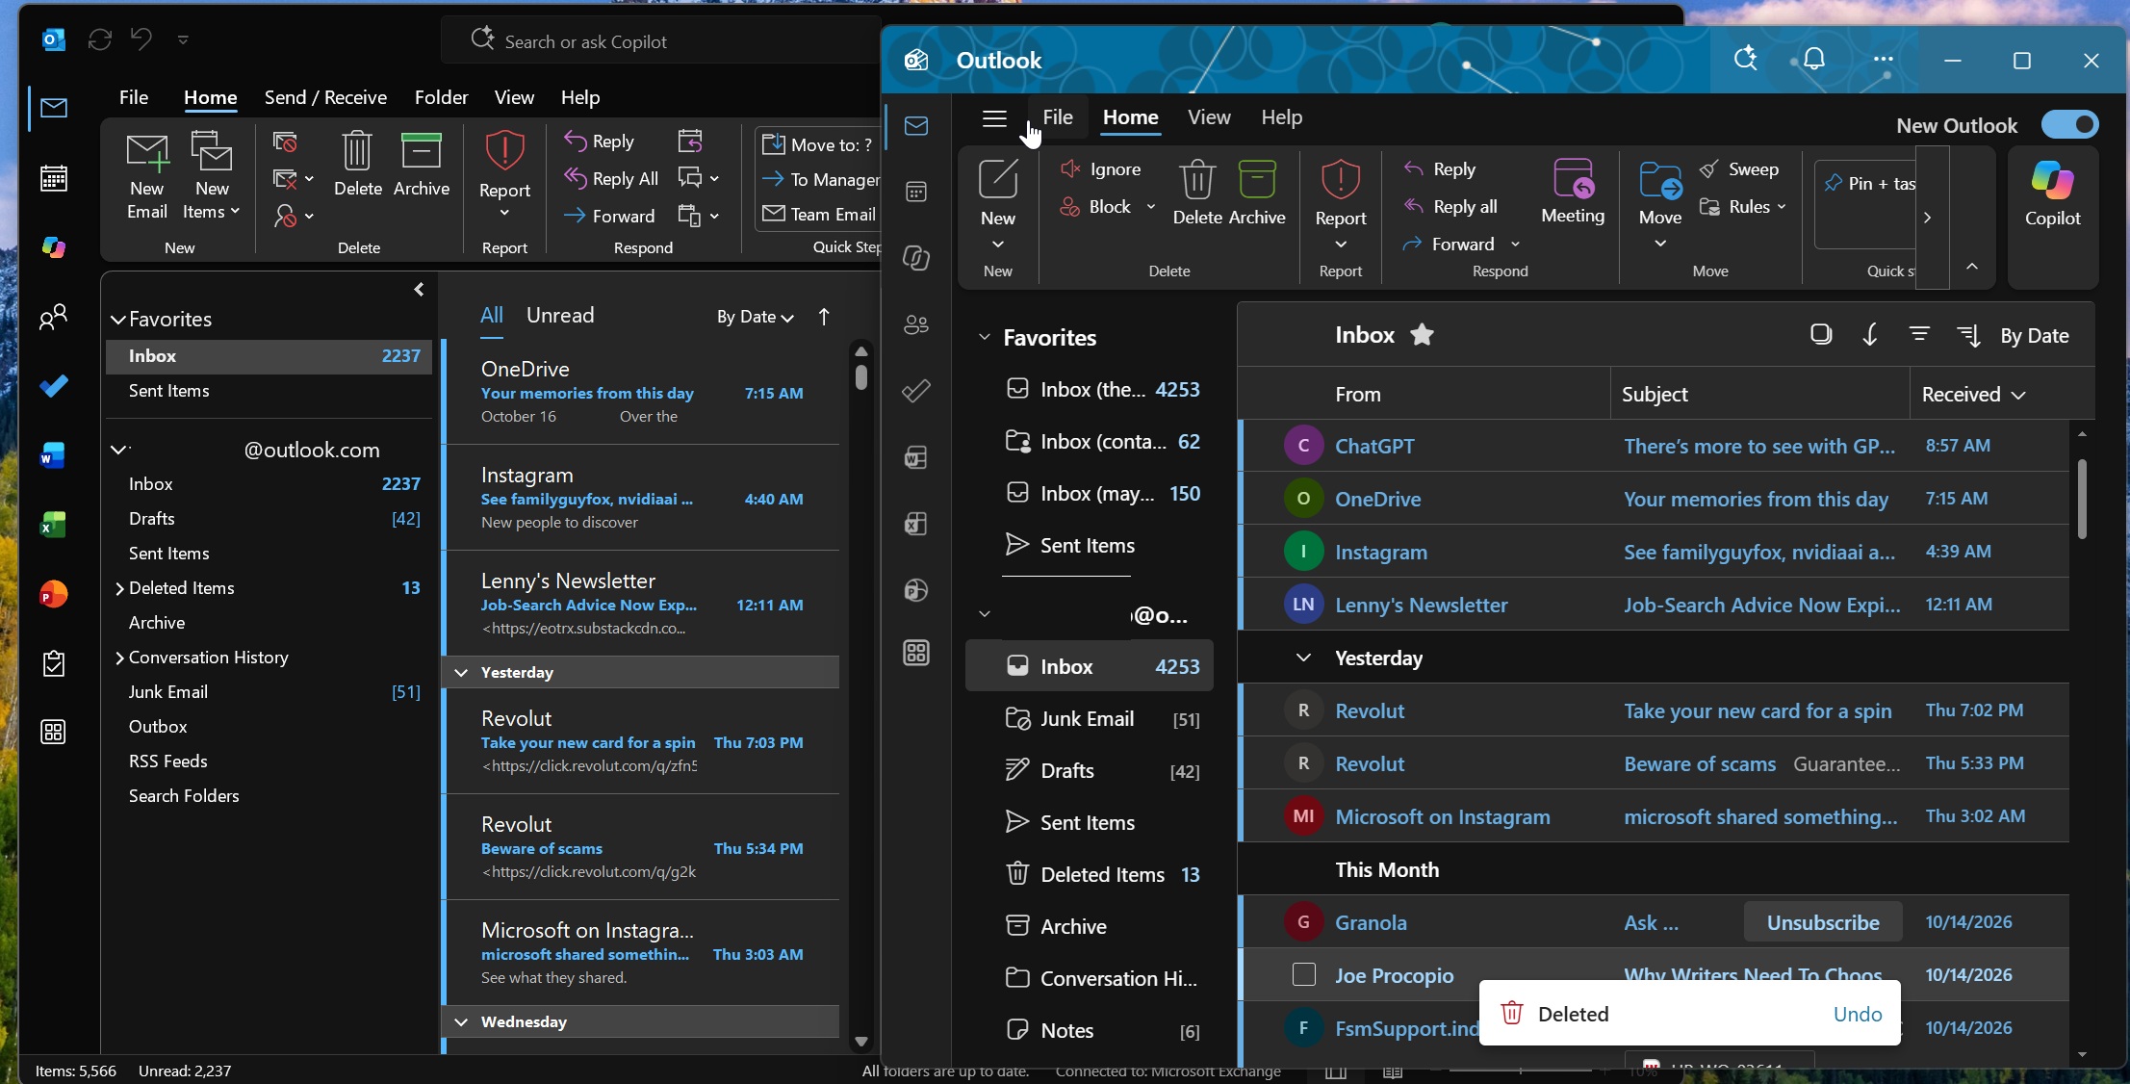The height and width of the screenshot is (1084, 2130).
Task: Click select-all messages icon beside sort arrow
Action: pyautogui.click(x=1821, y=335)
